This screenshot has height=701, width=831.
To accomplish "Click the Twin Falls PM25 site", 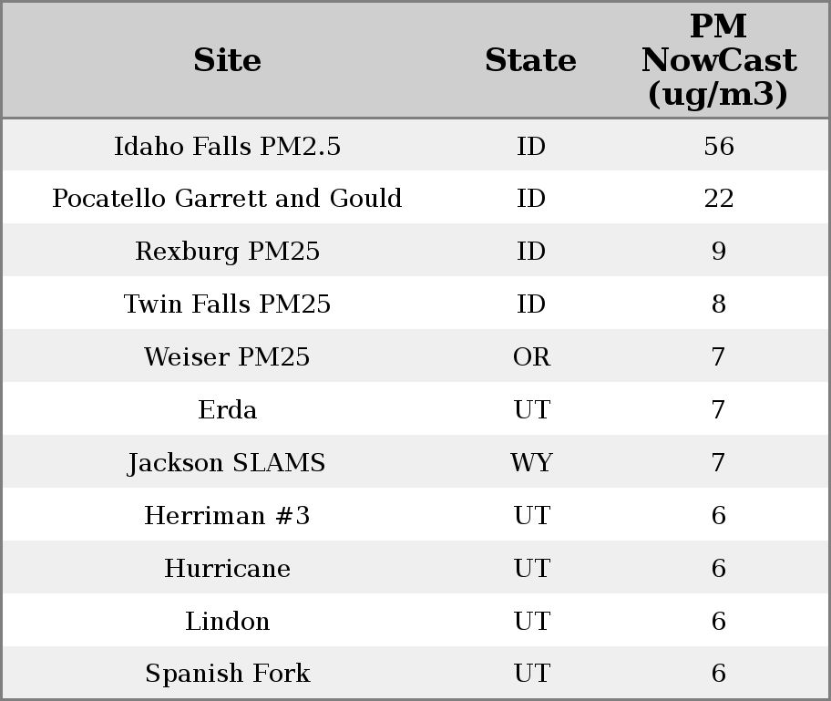I will coord(227,304).
